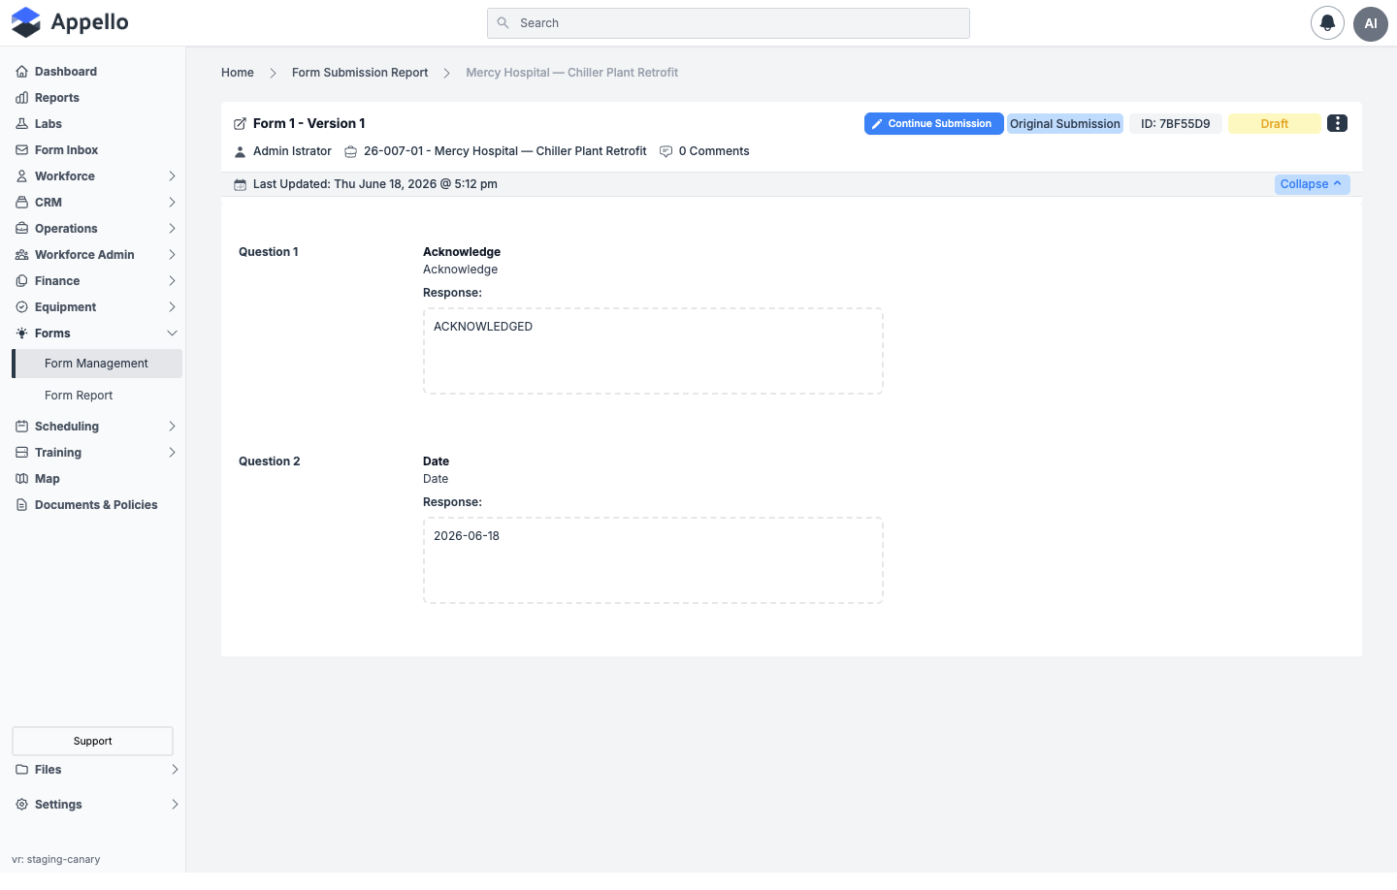Screen dimensions: 1397x890
Task: Open notifications bell icon
Action: point(1327,23)
